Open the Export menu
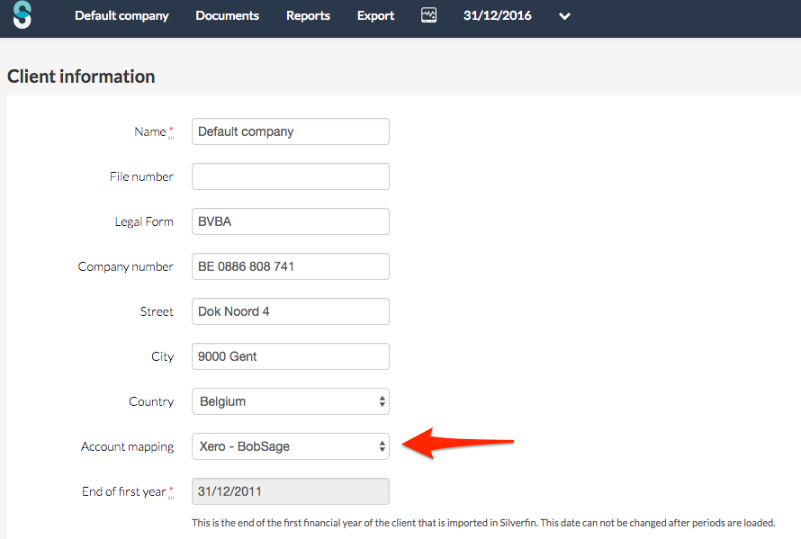Screen dimensions: 801x539 [x=375, y=16]
